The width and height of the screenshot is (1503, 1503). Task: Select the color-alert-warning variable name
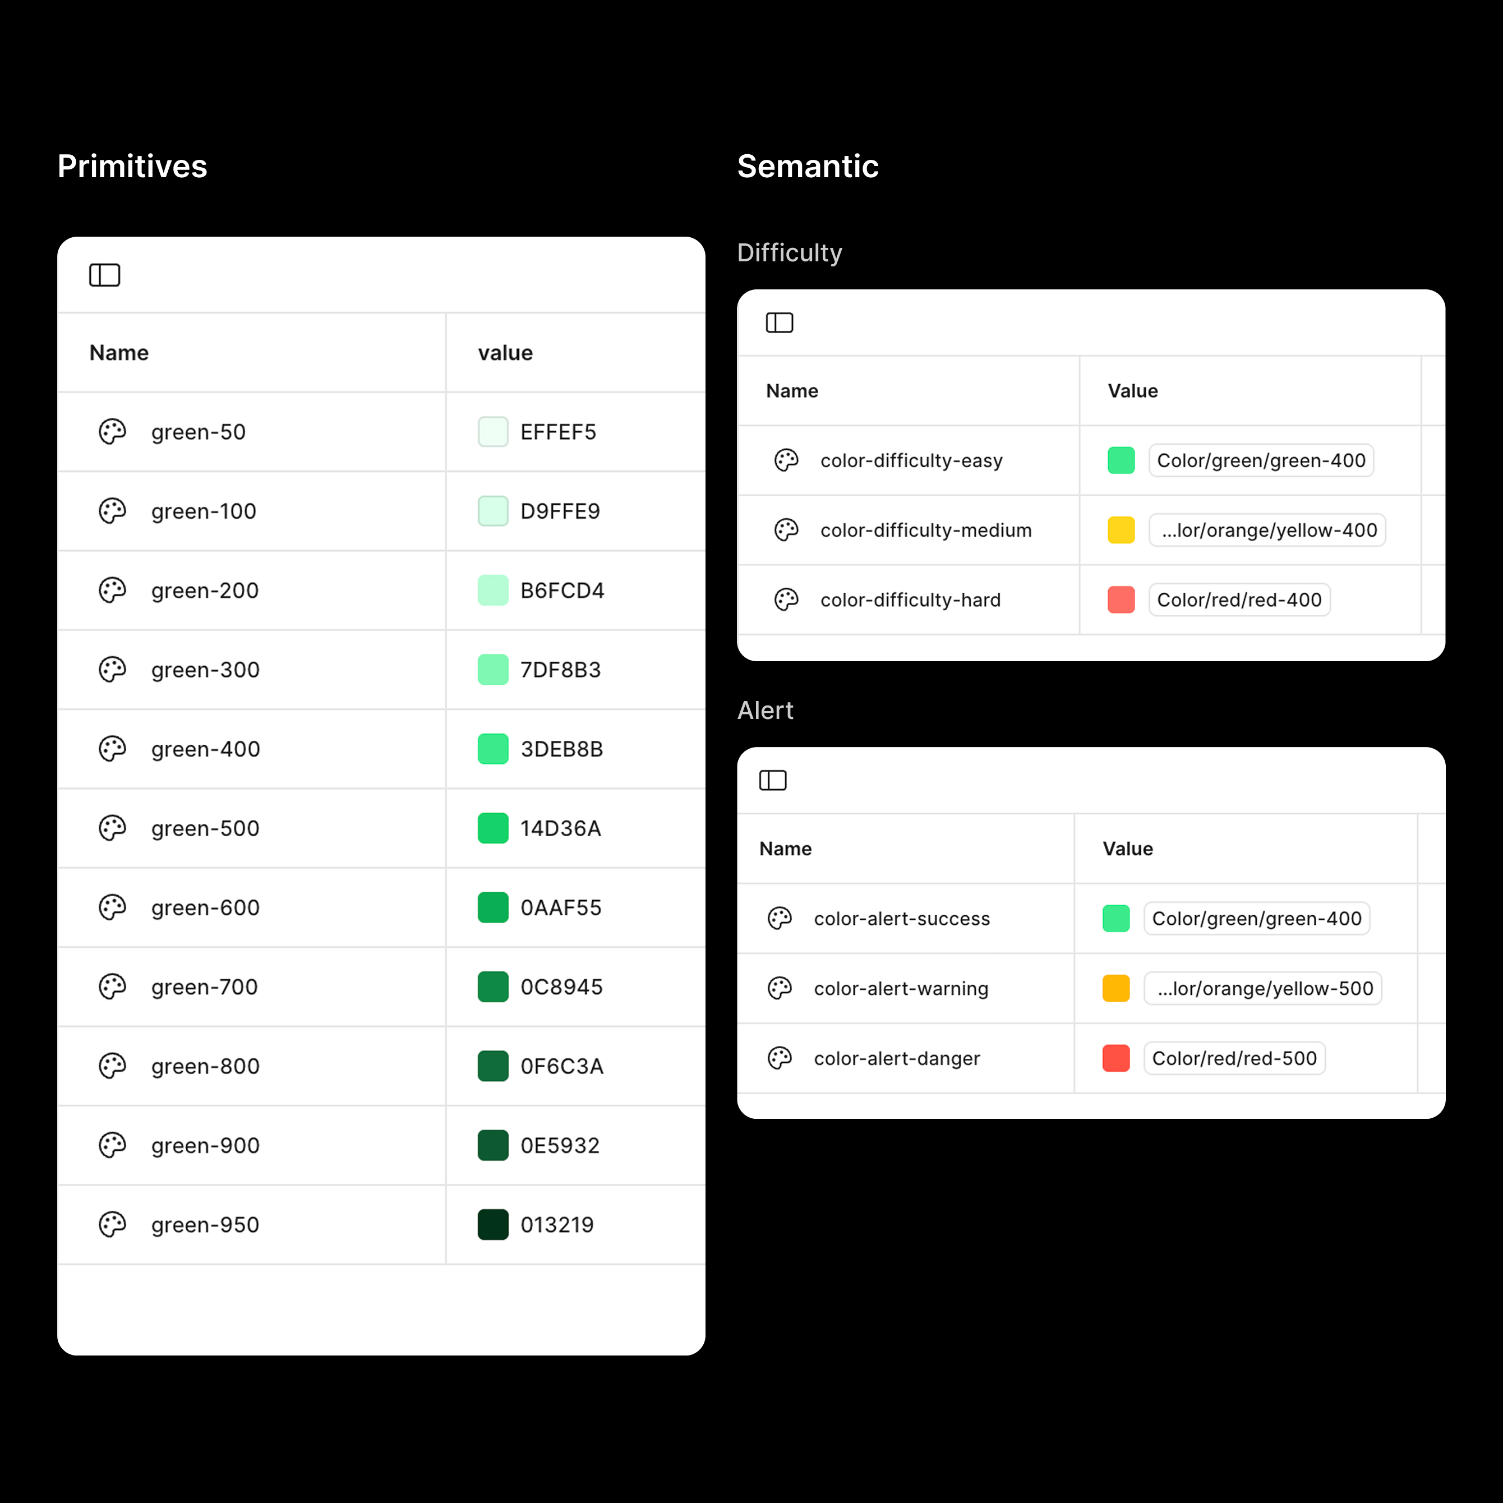click(901, 989)
